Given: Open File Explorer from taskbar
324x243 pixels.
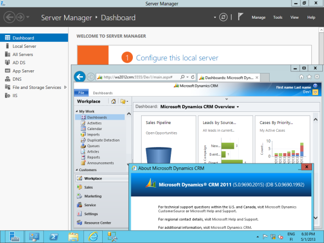Looking at the screenshot, I should (74, 236).
